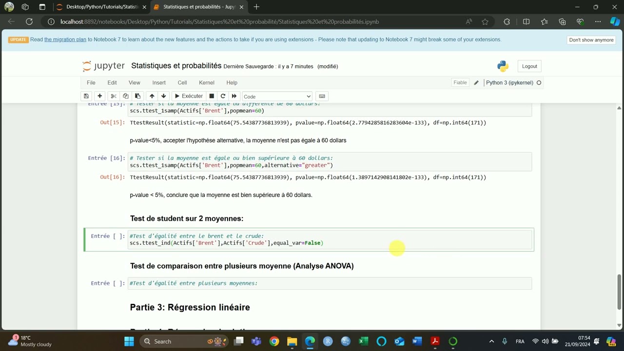
Task: Save the notebook with the floppy disk icon
Action: 86,96
